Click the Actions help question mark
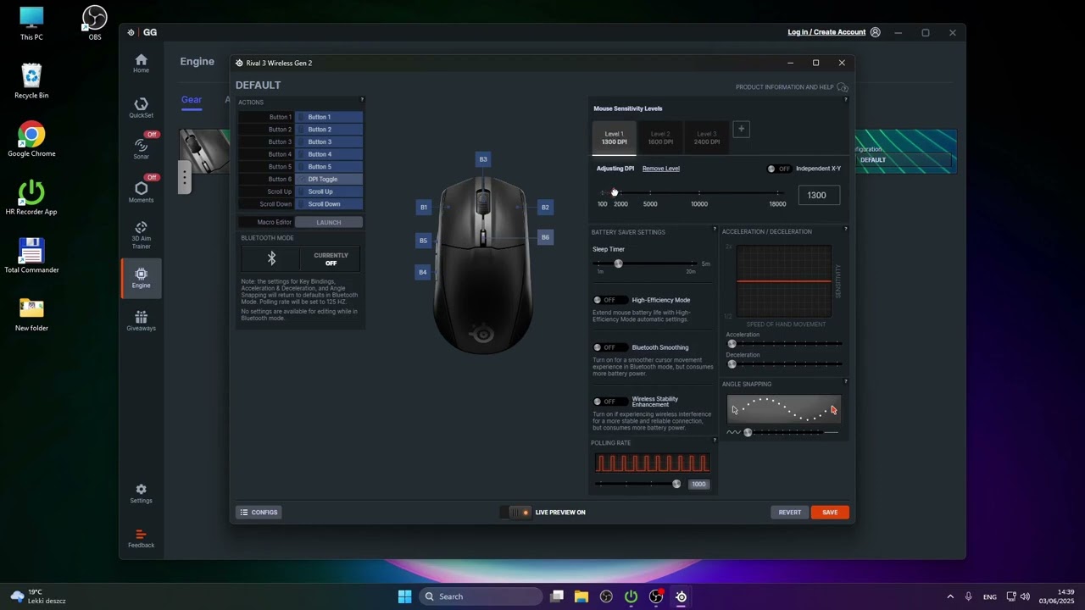 coord(362,100)
